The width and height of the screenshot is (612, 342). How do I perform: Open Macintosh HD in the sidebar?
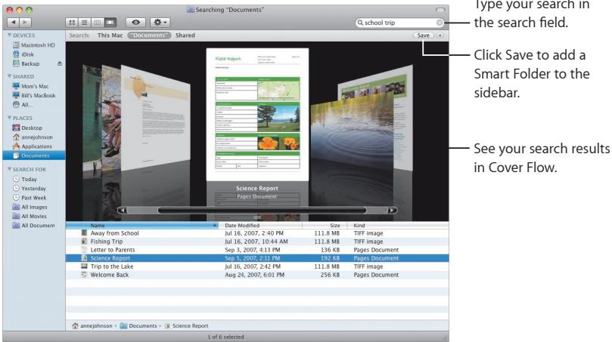click(33, 45)
